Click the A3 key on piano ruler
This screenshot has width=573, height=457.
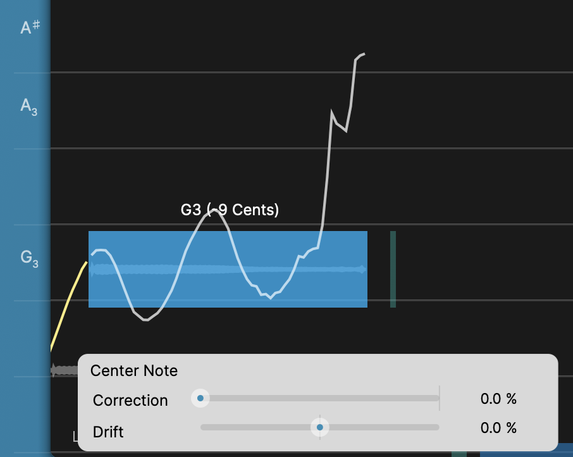tap(29, 106)
